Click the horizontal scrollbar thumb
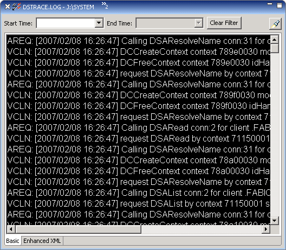Viewport: 286px width, 250px height. click(x=79, y=229)
